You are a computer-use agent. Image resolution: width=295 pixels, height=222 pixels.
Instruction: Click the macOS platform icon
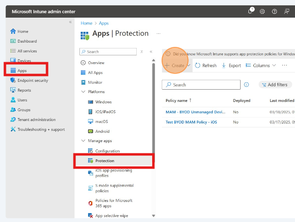pos(91,122)
